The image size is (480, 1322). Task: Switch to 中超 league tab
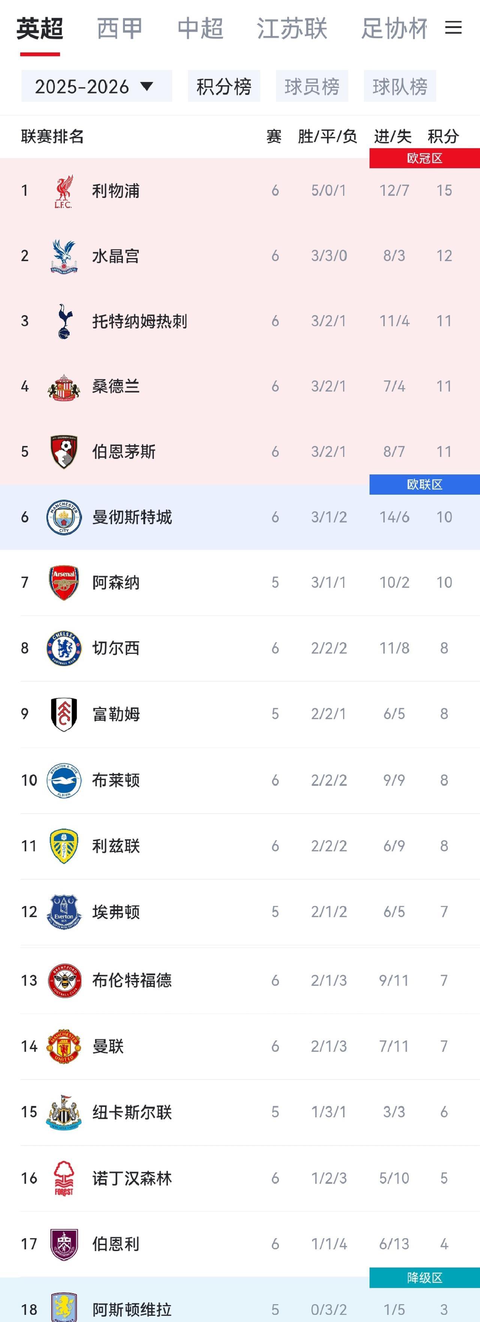coord(200,28)
